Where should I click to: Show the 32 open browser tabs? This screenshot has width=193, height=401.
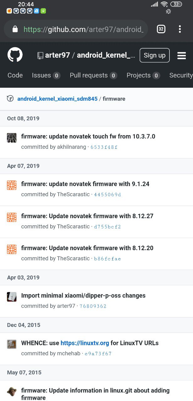tap(161, 29)
